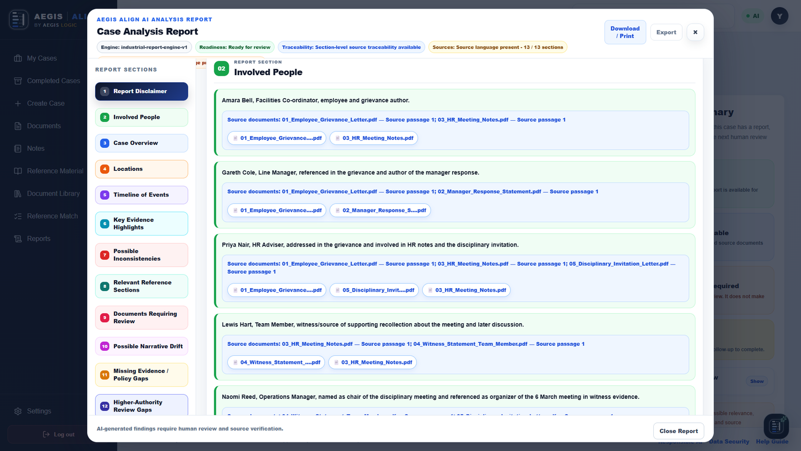Click the Close Report button

tap(678, 431)
